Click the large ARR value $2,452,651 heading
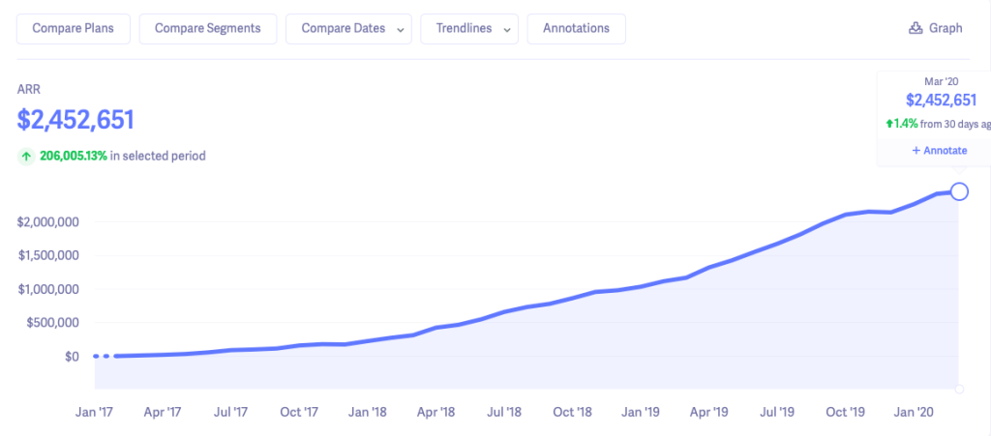This screenshot has height=436, width=991. [75, 120]
